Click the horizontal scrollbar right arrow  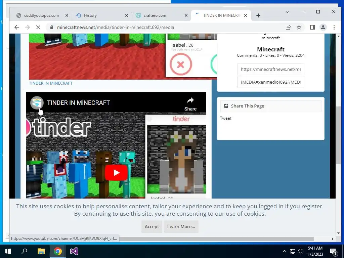pyautogui.click(x=333, y=239)
